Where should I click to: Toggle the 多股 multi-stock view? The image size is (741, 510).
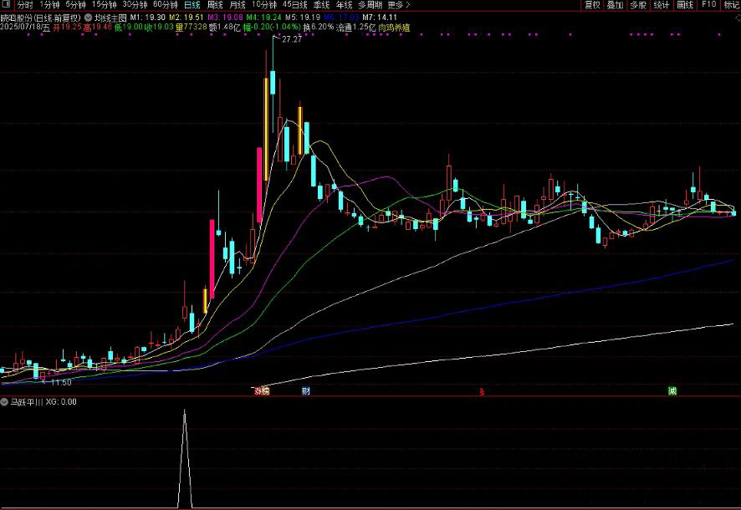638,5
